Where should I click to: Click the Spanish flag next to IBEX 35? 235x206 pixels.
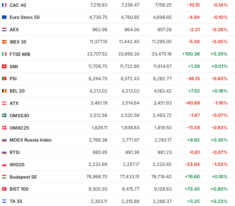tap(4, 42)
